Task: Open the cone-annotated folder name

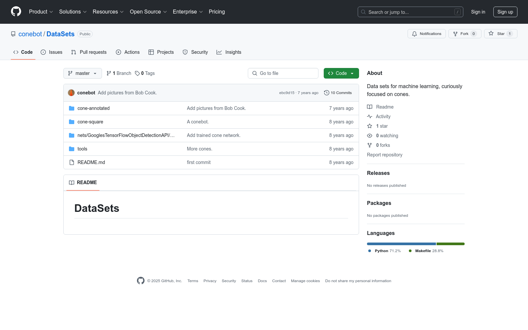Action: coord(94,108)
